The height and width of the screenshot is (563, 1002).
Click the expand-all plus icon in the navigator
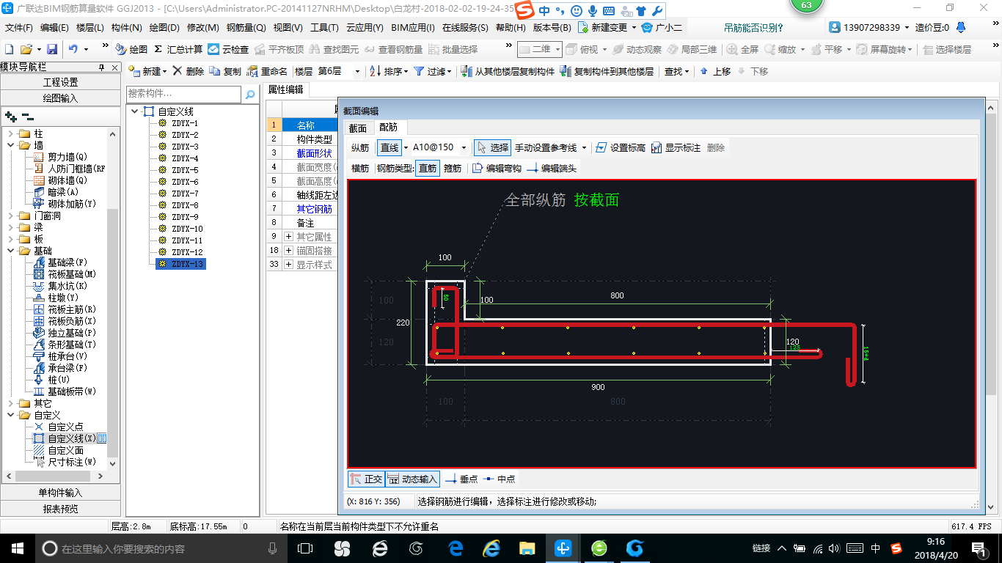[x=10, y=116]
